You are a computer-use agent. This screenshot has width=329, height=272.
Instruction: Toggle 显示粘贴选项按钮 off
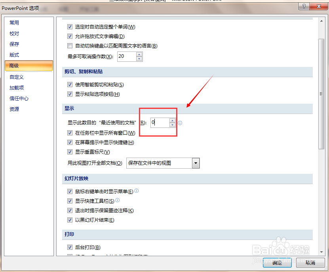point(70,94)
